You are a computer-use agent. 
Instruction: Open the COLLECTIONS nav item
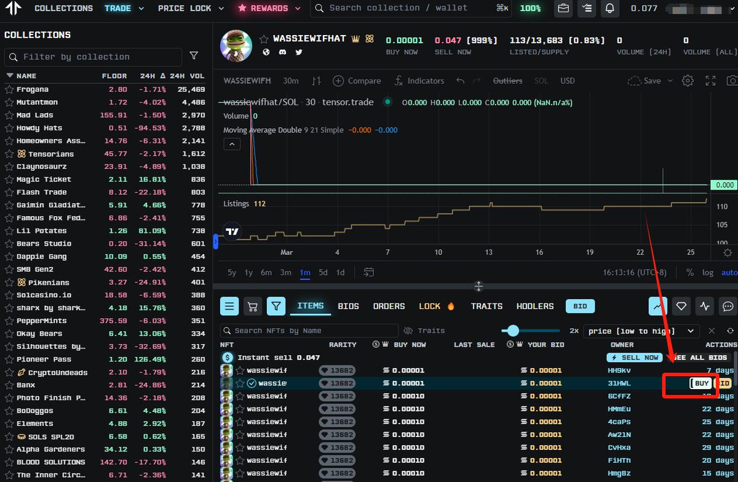point(63,9)
